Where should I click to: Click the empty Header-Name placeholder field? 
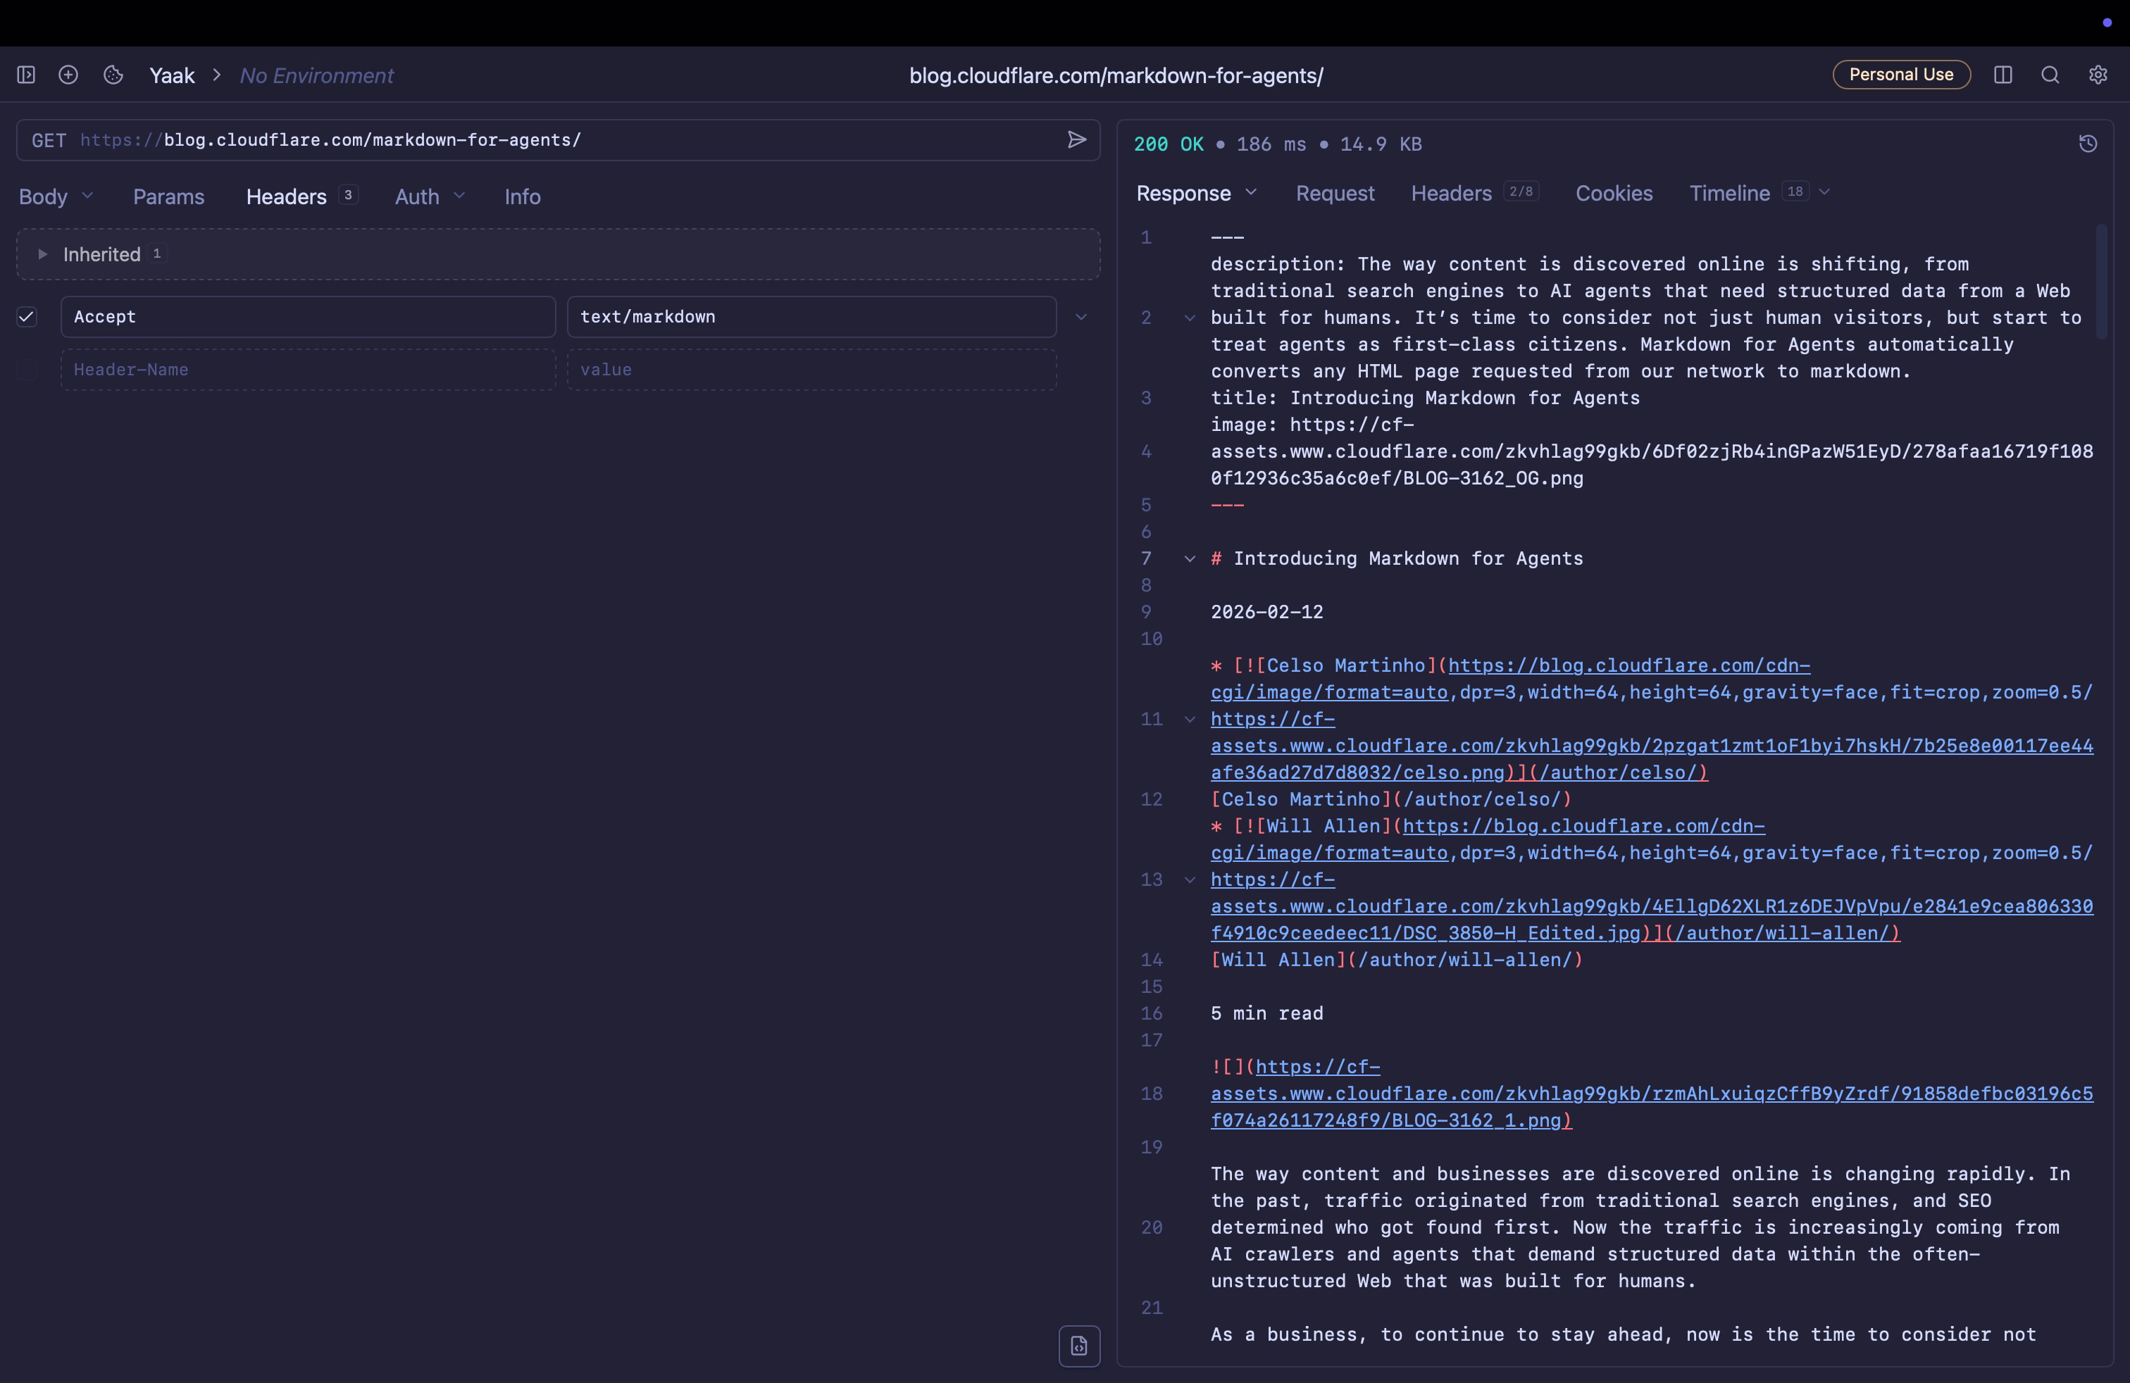point(308,370)
